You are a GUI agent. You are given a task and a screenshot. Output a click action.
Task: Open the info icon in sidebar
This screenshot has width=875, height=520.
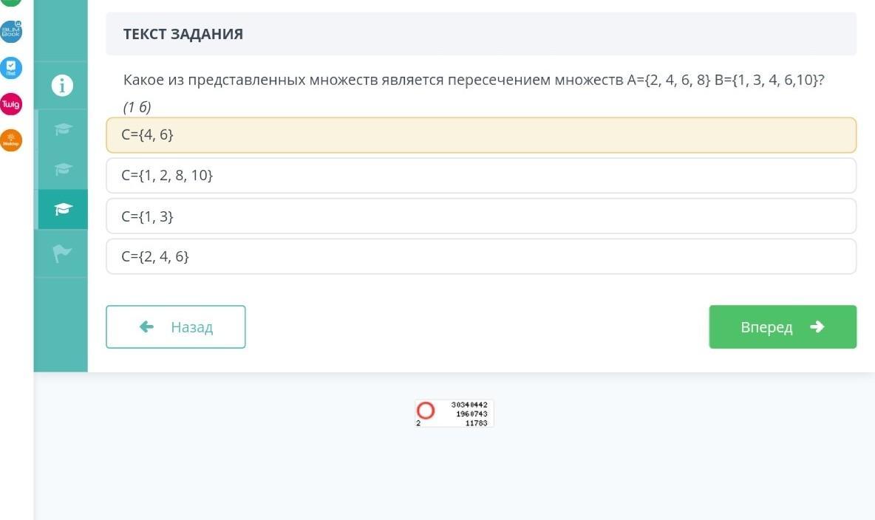[x=63, y=86]
